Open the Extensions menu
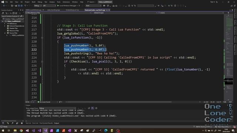Screen dimensions: 237x133 pos(66,2)
